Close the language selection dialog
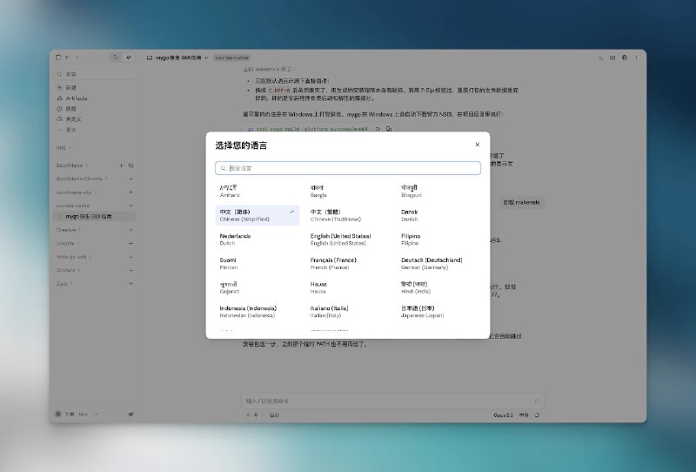Image resolution: width=696 pixels, height=472 pixels. (x=477, y=145)
